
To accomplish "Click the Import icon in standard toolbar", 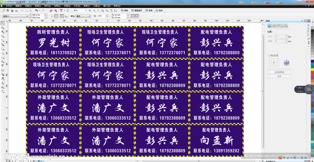I will 51,10.
